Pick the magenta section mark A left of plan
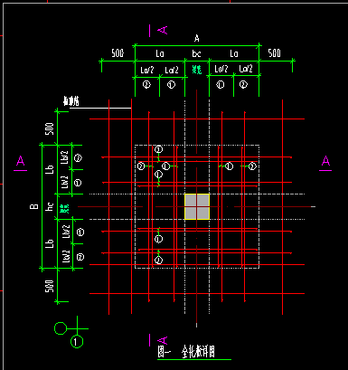This screenshot has width=348, height=370. [x=20, y=163]
